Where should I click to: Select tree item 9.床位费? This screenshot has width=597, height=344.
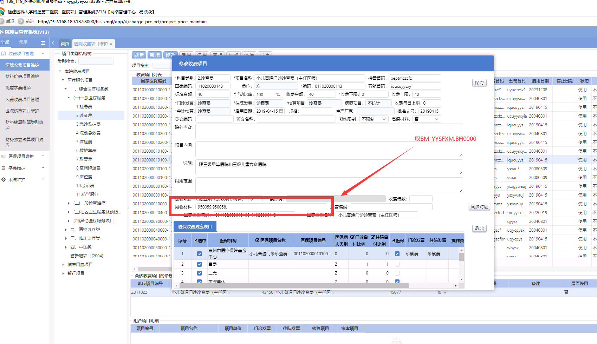tap(84, 177)
